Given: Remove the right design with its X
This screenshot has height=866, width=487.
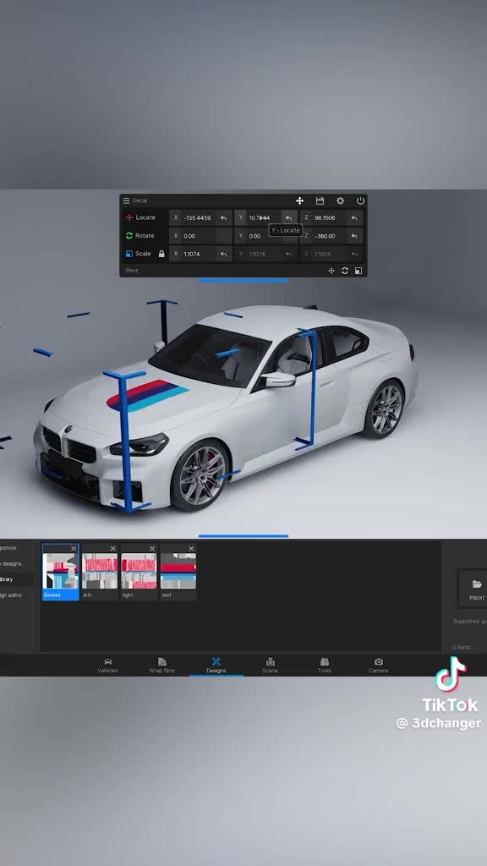Looking at the screenshot, I should 152,548.
